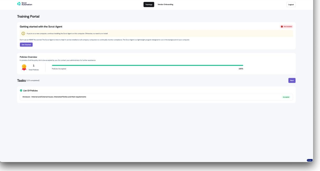Click the Tasks completed counter text

33,81
